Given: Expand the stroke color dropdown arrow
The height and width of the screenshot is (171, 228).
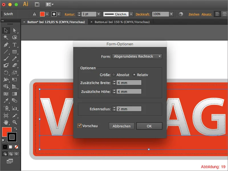Looking at the screenshot, I should (59, 14).
